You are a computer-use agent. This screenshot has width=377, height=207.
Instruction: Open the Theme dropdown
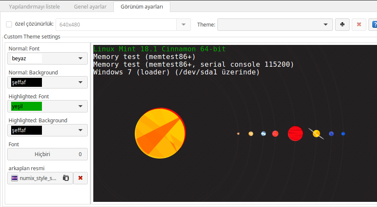(x=275, y=24)
